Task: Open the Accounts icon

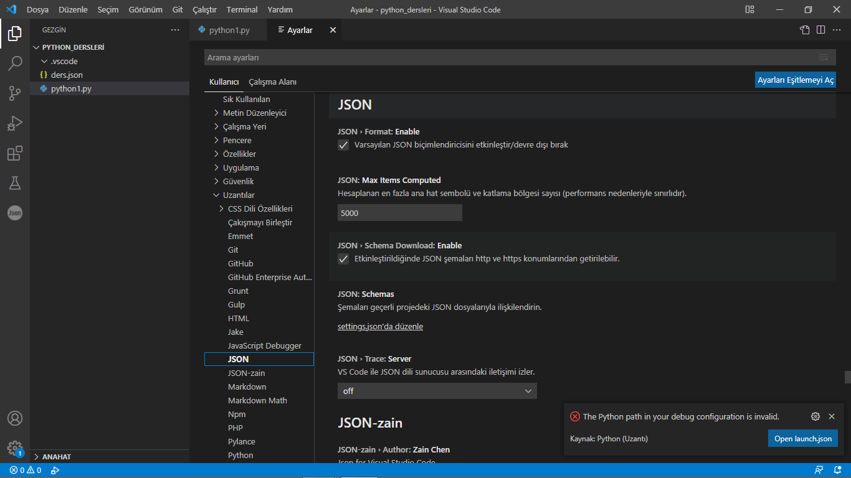Action: tap(15, 418)
